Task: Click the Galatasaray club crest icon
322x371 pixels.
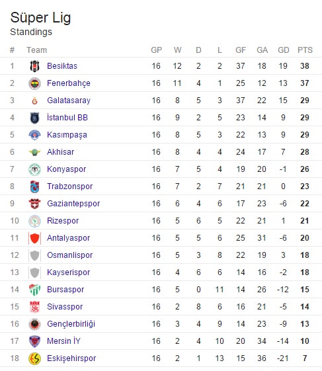Action: coord(34,101)
